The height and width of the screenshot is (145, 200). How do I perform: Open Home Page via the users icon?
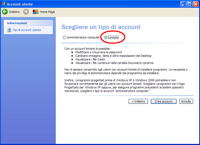click(x=36, y=12)
